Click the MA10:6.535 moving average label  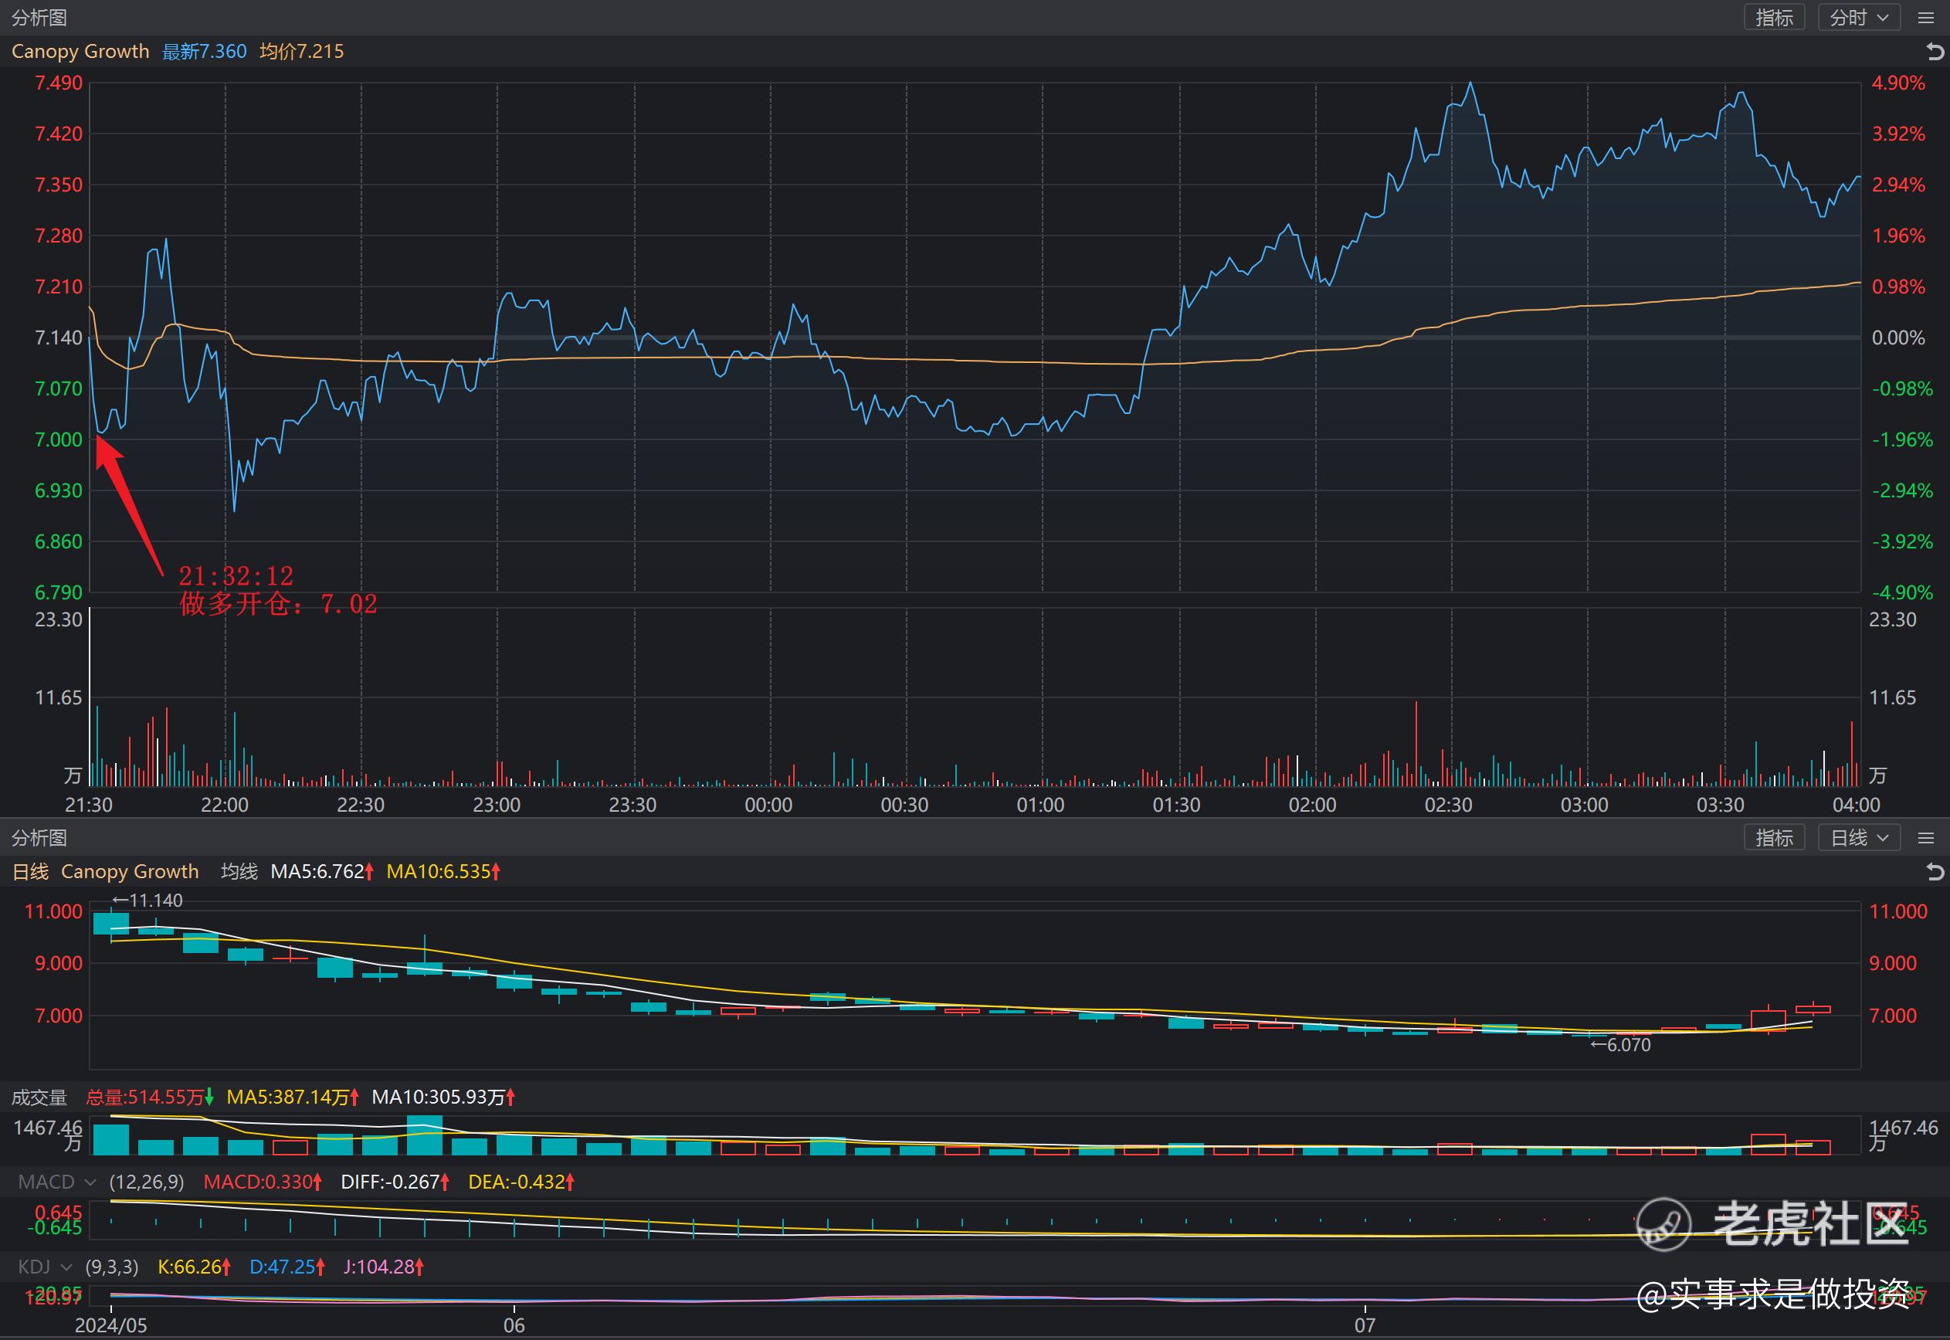pyautogui.click(x=443, y=872)
